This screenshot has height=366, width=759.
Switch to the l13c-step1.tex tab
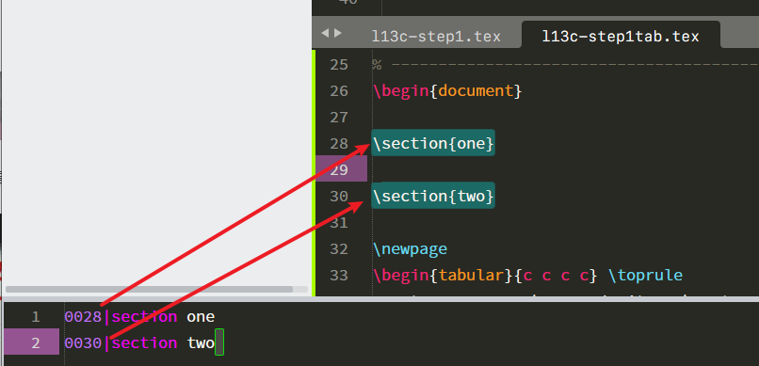tap(436, 37)
